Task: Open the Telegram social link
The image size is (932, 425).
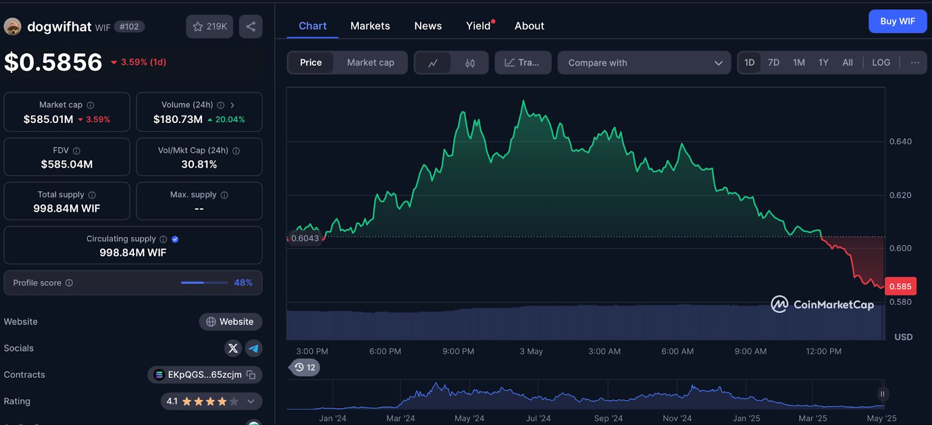Action: [253, 348]
